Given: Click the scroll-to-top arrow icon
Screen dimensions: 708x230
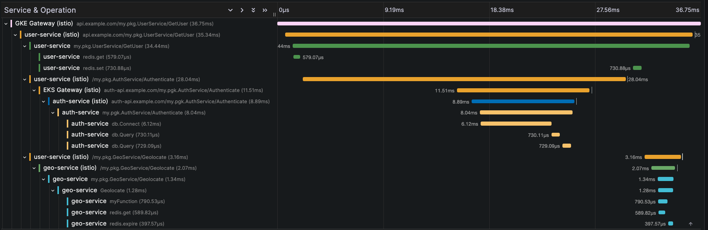Looking at the screenshot, I should tap(690, 224).
